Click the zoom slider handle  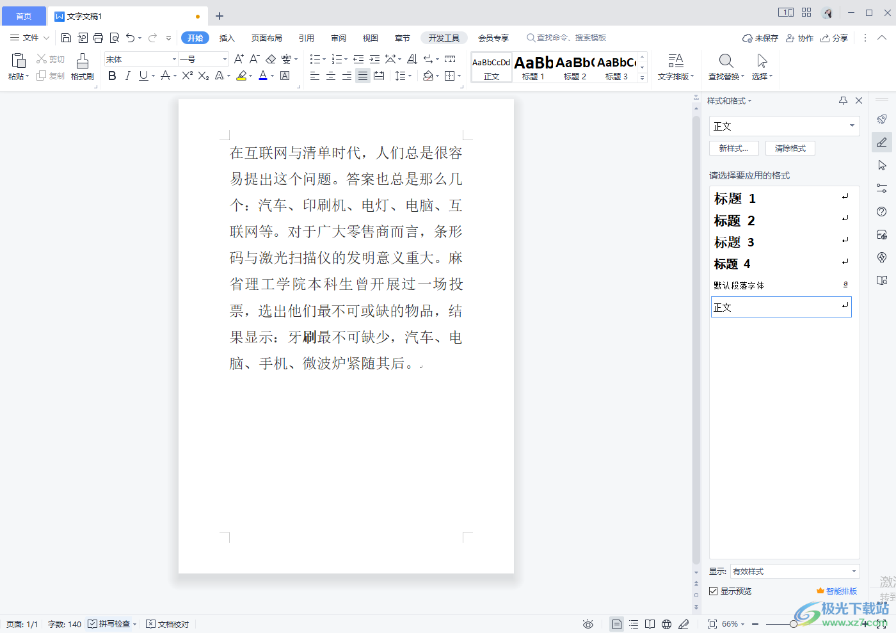[x=794, y=624]
